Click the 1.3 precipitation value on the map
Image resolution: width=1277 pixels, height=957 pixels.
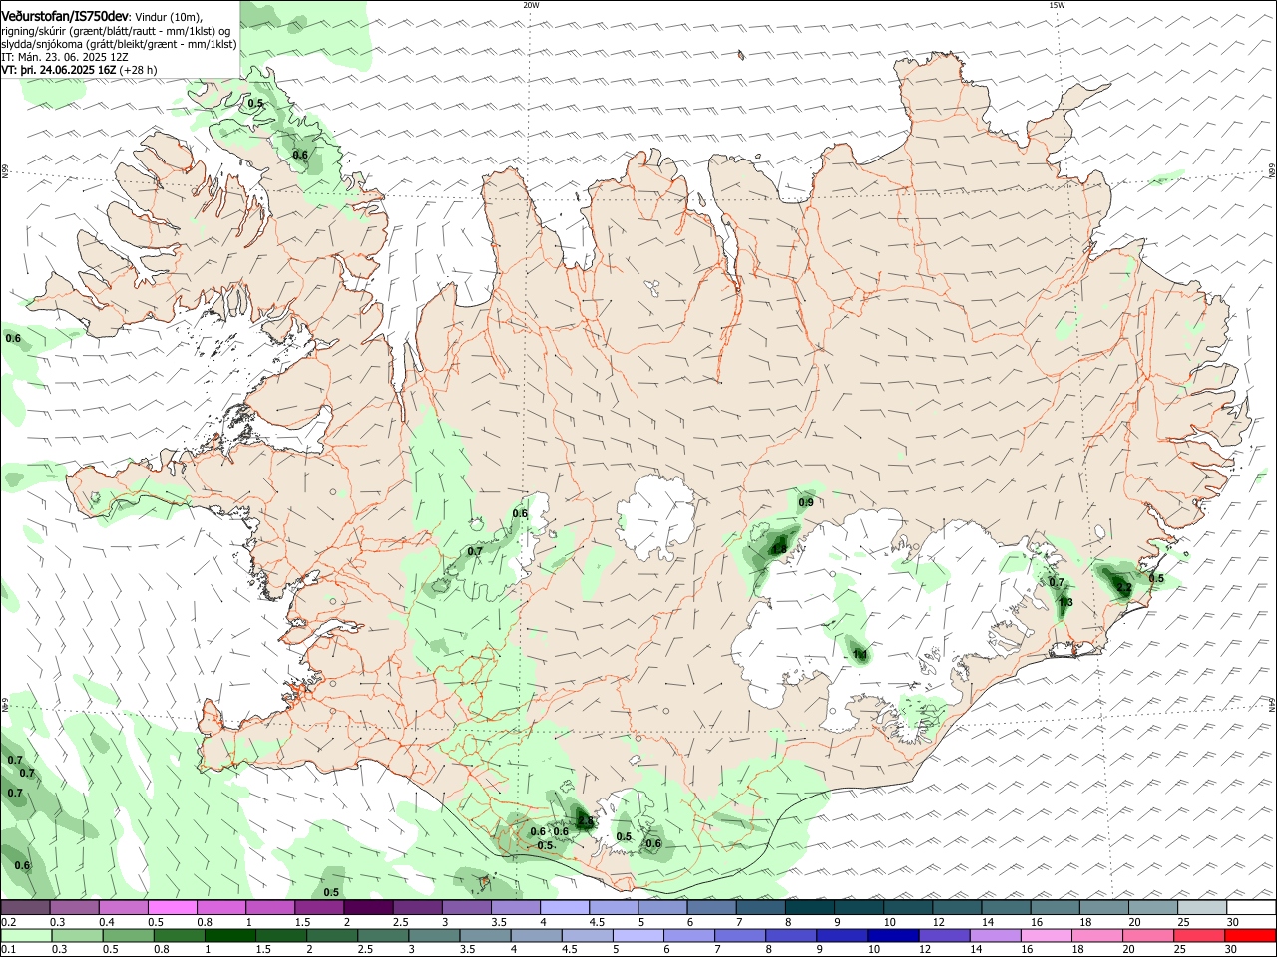pyautogui.click(x=1065, y=602)
